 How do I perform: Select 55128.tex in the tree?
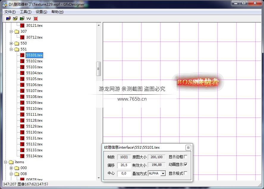click(x=34, y=120)
